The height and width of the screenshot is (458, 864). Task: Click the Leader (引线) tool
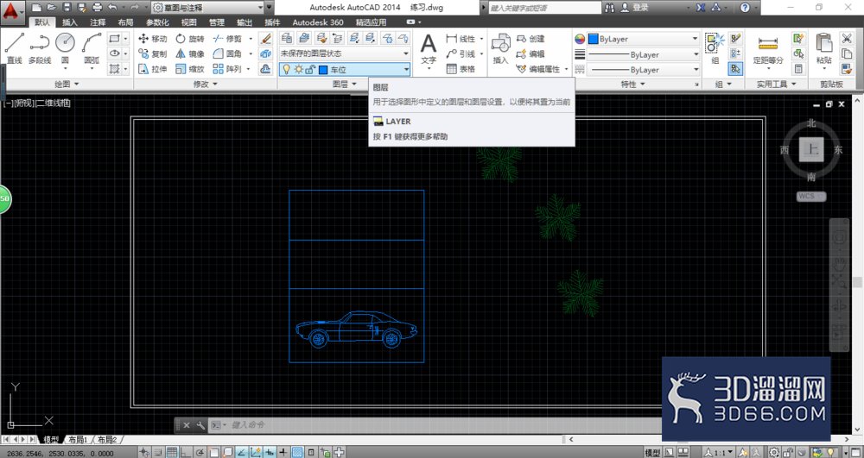[x=461, y=53]
